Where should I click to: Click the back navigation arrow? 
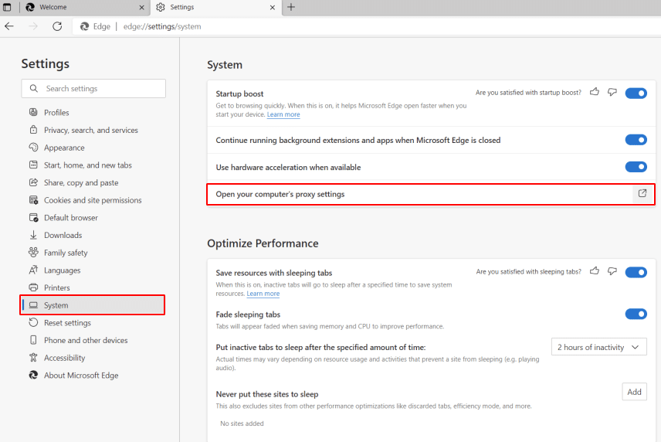[9, 26]
